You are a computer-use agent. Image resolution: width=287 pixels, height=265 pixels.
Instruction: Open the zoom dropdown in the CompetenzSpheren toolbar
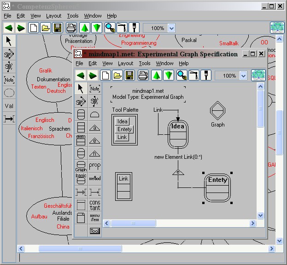point(171,28)
